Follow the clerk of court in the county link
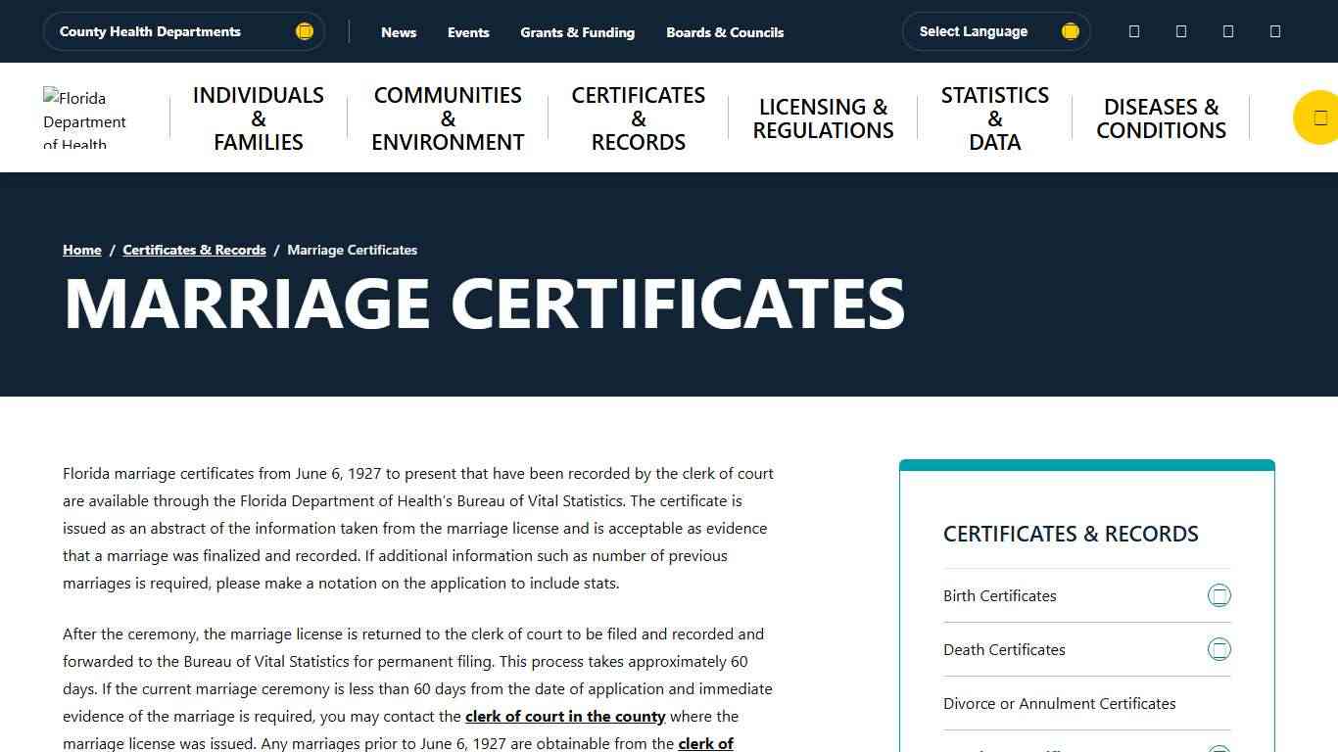 (565, 716)
